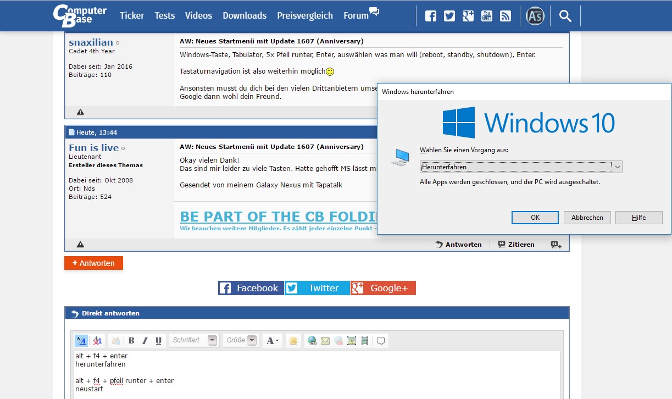Screen dimensions: 672x399
Task: Open BE PART OF THE CB FOLDING banner link
Action: click(277, 217)
